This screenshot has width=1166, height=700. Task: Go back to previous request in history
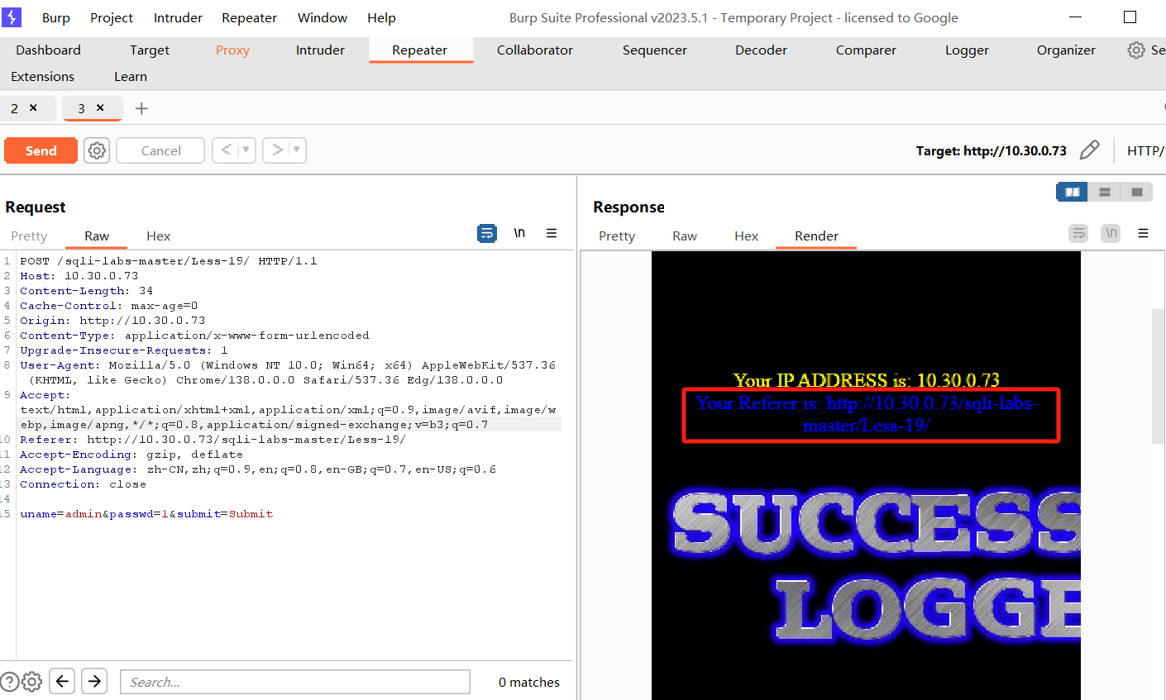pos(226,150)
